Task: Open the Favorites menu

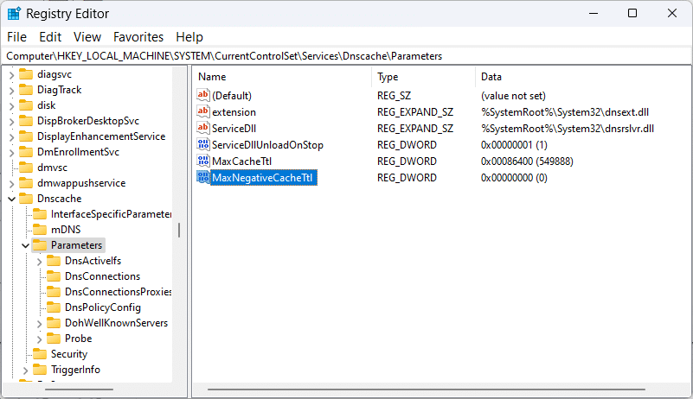Action: click(x=138, y=37)
